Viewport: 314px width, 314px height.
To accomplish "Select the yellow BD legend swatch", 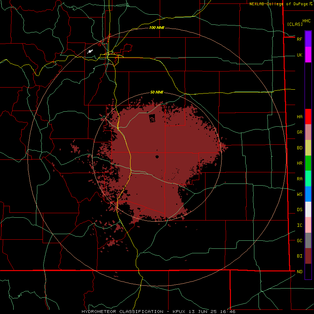I will 308,148.
